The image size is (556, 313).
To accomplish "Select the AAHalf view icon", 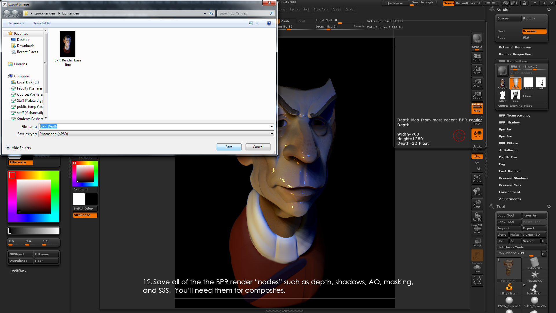I will (x=477, y=95).
